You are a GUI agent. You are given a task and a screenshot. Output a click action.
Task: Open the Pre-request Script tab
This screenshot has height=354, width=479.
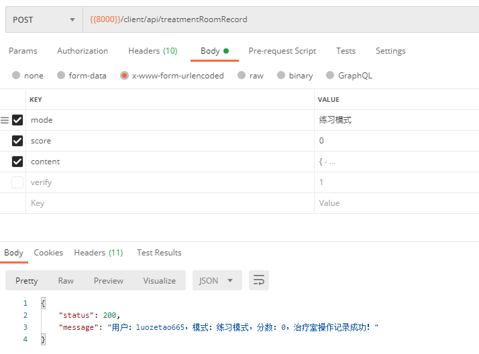[282, 51]
